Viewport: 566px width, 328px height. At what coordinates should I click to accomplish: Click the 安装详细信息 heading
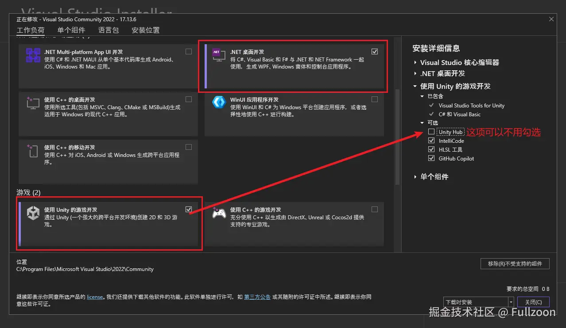(436, 48)
